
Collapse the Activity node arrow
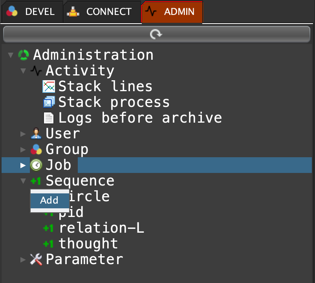point(23,71)
